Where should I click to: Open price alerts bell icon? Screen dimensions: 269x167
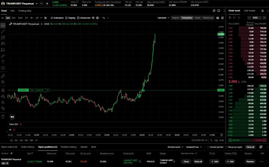tap(214, 11)
